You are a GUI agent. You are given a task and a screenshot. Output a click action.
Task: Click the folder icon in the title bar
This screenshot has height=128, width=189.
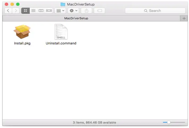coord(63,4)
